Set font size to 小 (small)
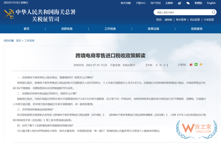 (x=164, y=65)
